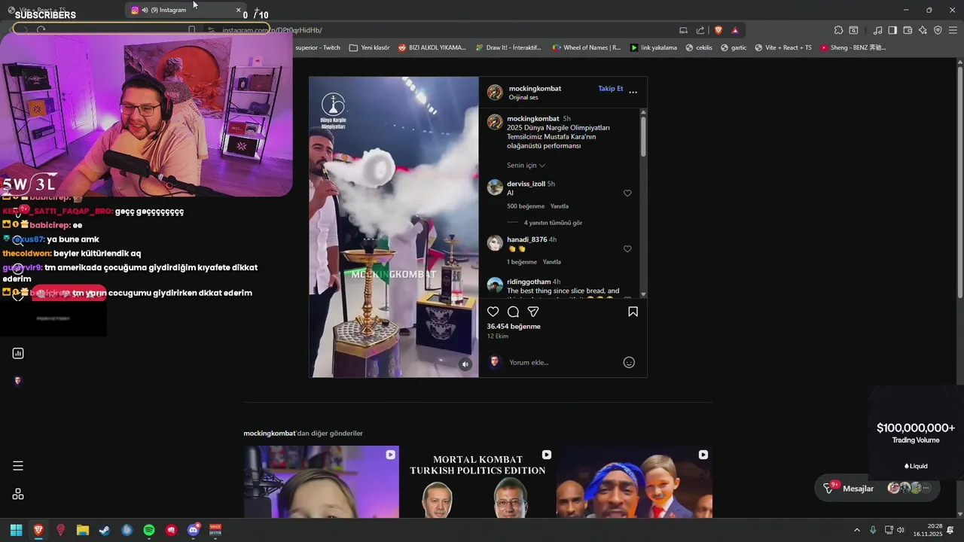Follow mockingkombat with Takip Et
This screenshot has height=542, width=964.
(611, 89)
